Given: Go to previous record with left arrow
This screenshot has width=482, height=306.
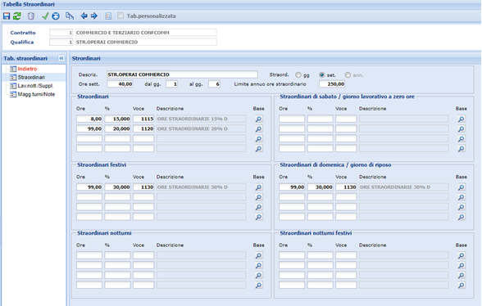Looking at the screenshot, I should click(x=84, y=16).
